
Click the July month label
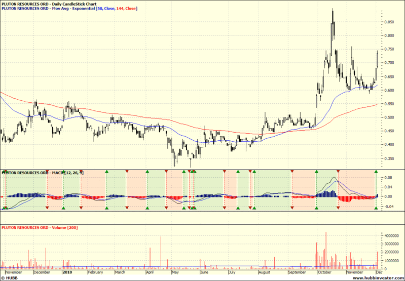pyautogui.click(x=232, y=272)
